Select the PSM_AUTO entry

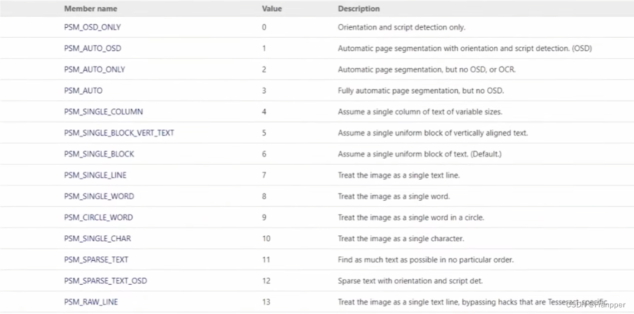click(83, 90)
